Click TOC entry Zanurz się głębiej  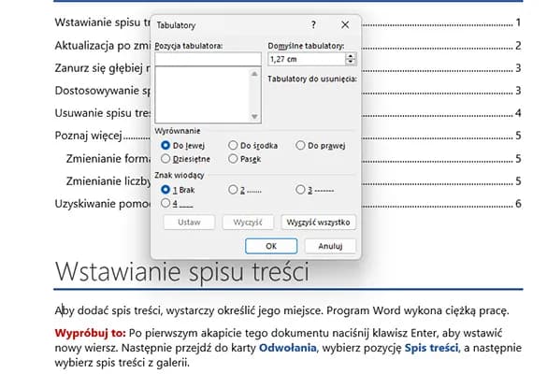pyautogui.click(x=103, y=68)
